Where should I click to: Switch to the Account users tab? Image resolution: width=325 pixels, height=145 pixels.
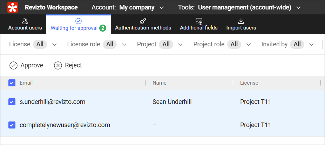[25, 24]
